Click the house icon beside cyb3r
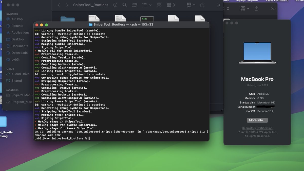This screenshot has width=304, height=171. point(8,60)
